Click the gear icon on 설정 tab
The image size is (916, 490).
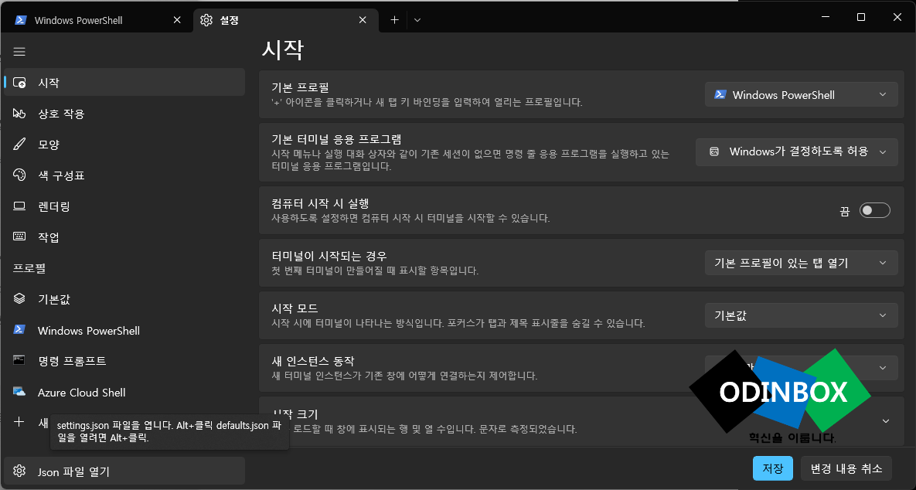point(206,20)
